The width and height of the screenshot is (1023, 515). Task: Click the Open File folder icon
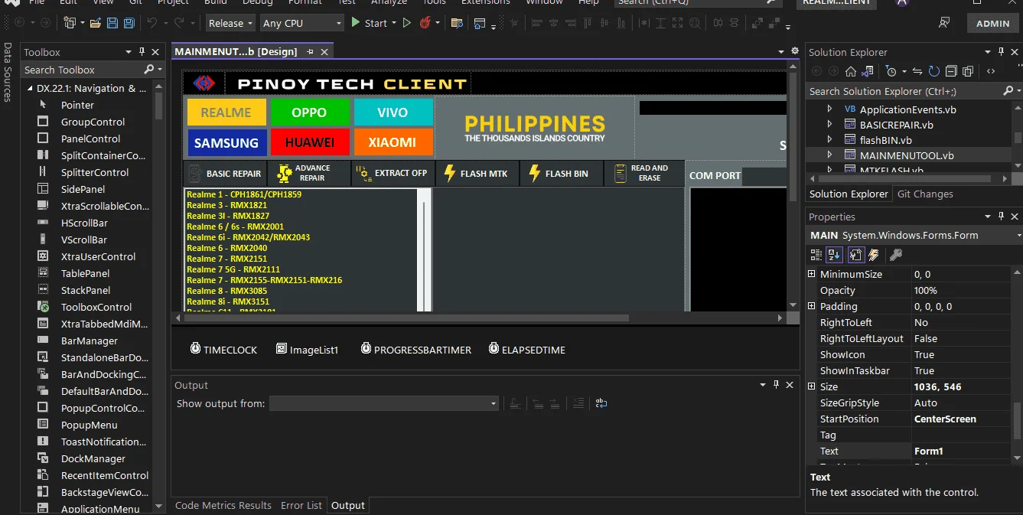click(x=96, y=23)
